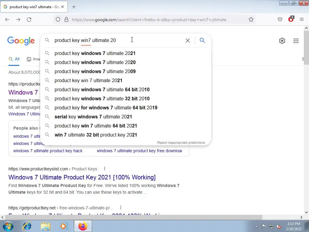Click the 'https://getproductkey.net' result URL text
The width and height of the screenshot is (309, 232).
(x=32, y=208)
